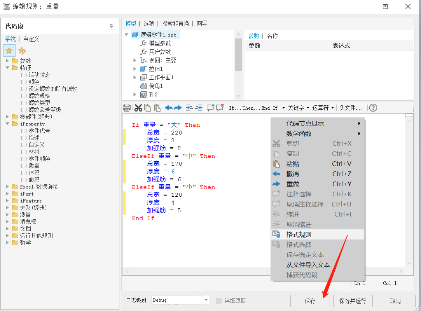Click the 保存 button

[x=310, y=301]
